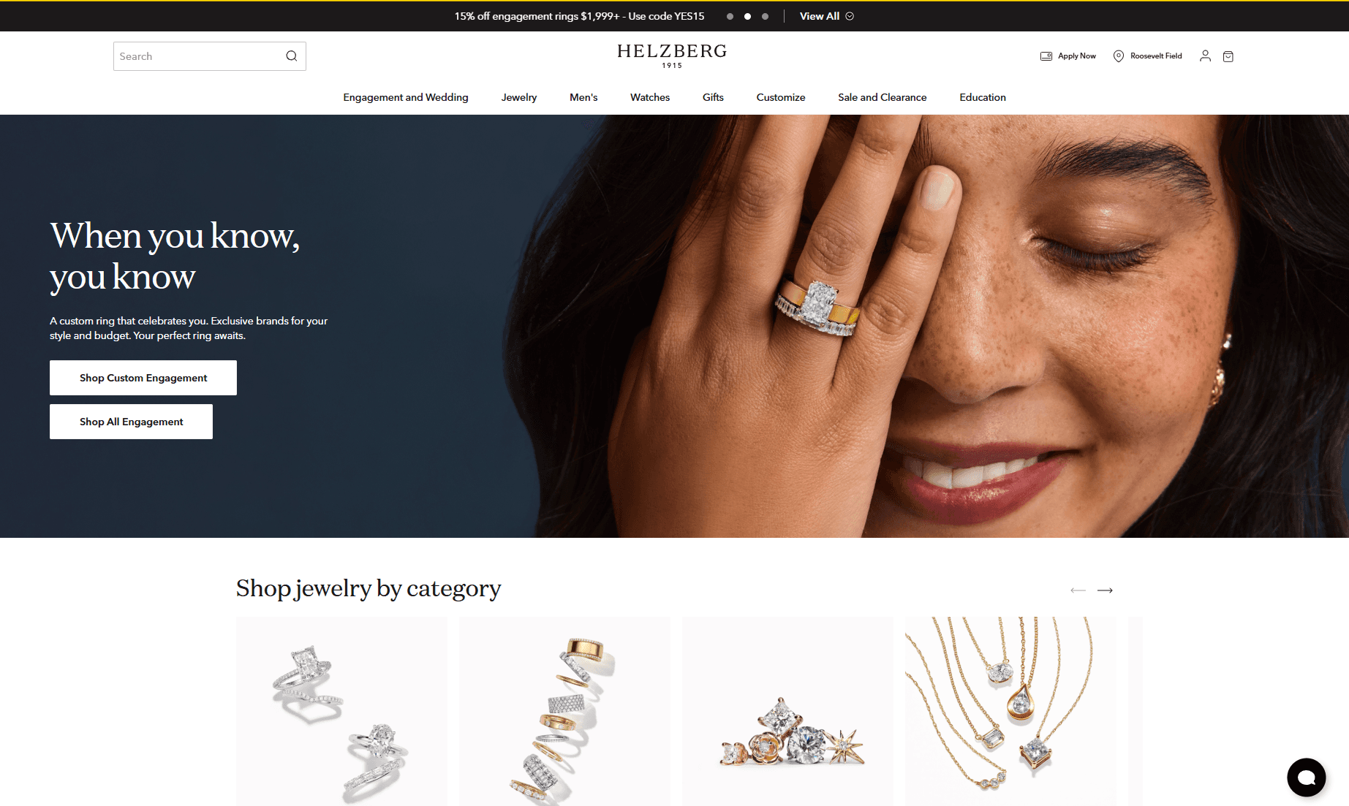Open the Watches navigation menu
This screenshot has height=806, width=1349.
tap(650, 97)
